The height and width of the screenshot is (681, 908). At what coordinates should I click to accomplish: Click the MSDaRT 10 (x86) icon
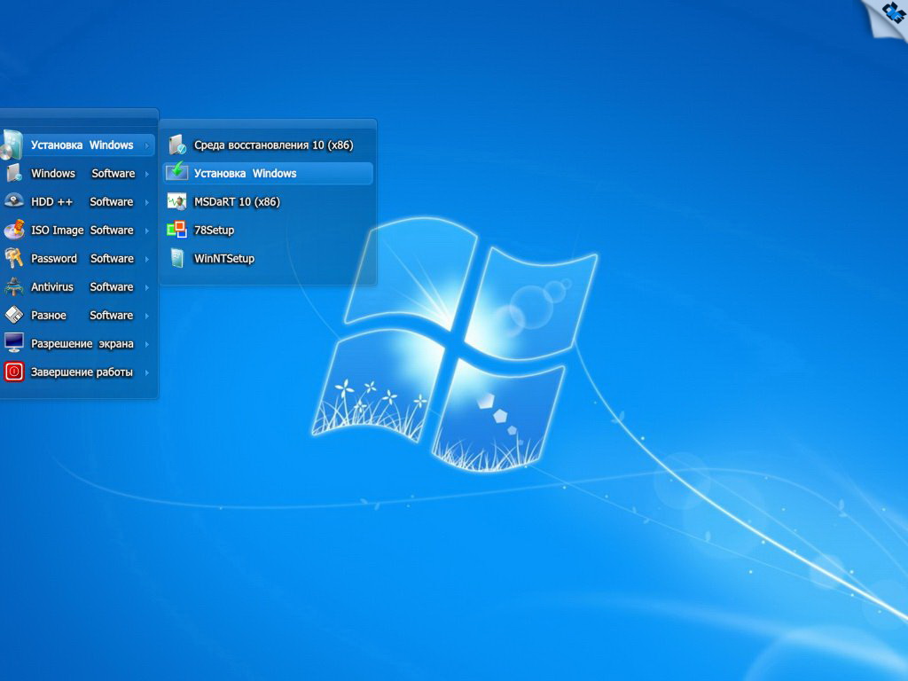point(176,201)
